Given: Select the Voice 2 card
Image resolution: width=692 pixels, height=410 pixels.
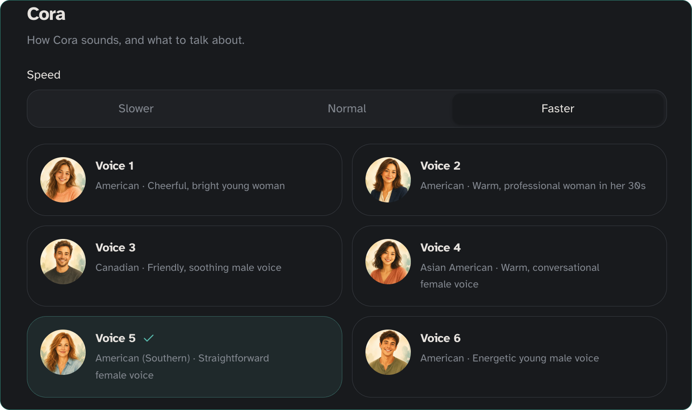Looking at the screenshot, I should click(x=510, y=180).
